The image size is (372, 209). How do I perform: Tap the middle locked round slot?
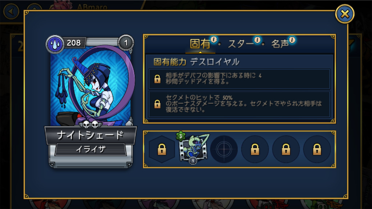click(x=286, y=149)
